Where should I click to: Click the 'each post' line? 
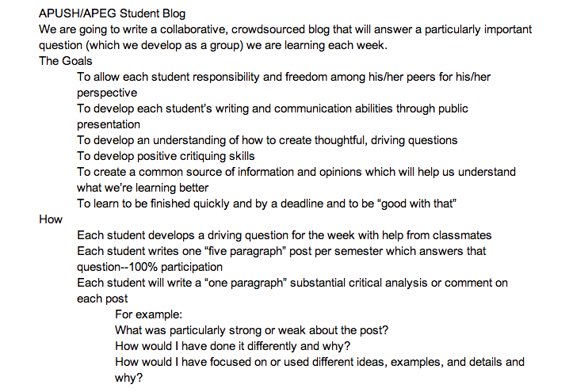102,299
